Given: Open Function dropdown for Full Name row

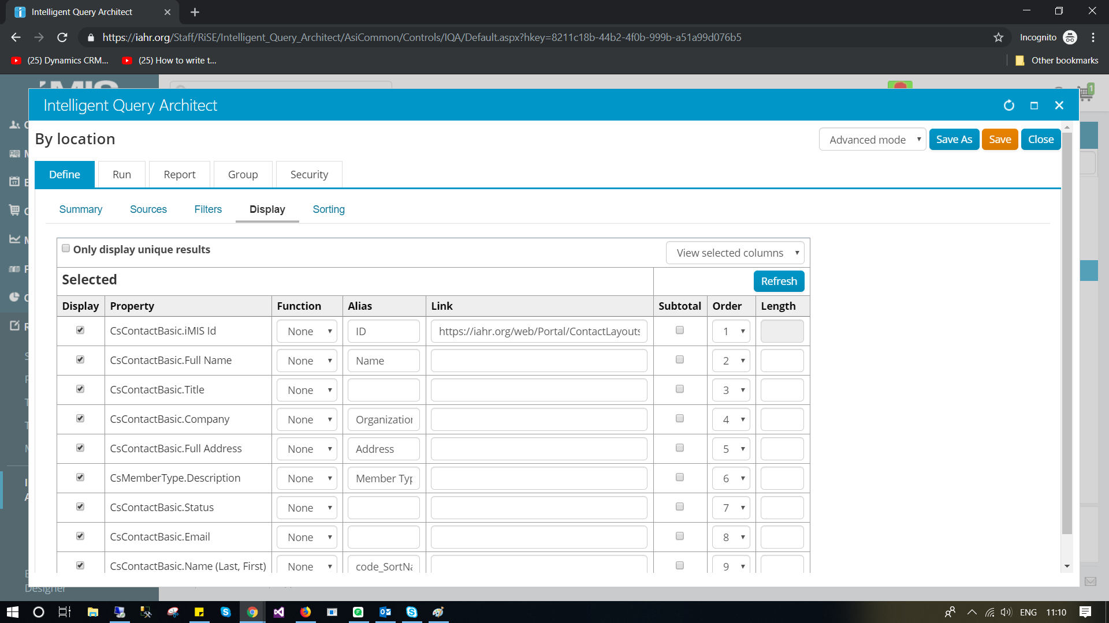Looking at the screenshot, I should pos(307,361).
